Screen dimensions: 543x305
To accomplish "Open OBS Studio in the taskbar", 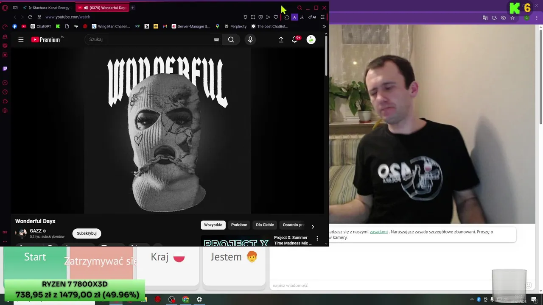I will click(172, 299).
